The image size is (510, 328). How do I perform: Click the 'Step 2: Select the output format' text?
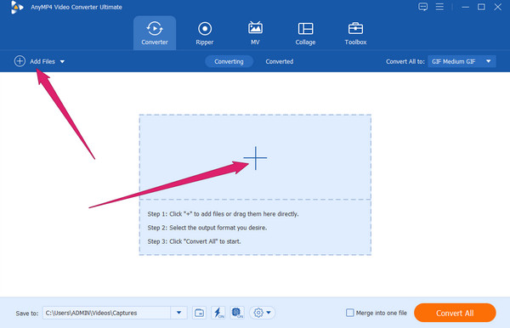[x=207, y=228]
